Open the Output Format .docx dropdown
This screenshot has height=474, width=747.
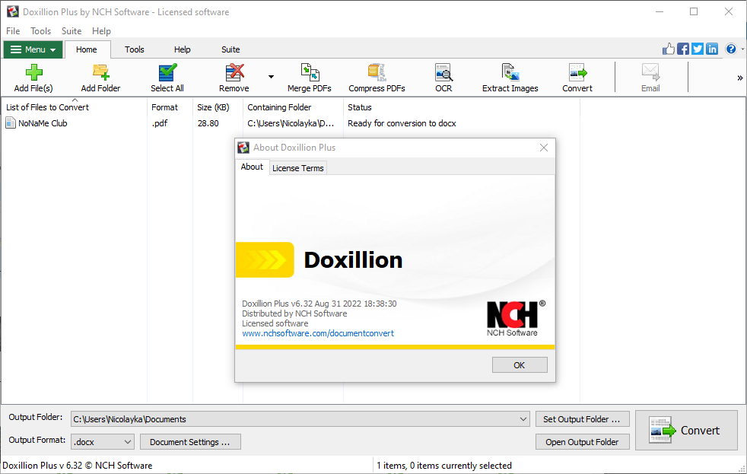click(x=103, y=441)
